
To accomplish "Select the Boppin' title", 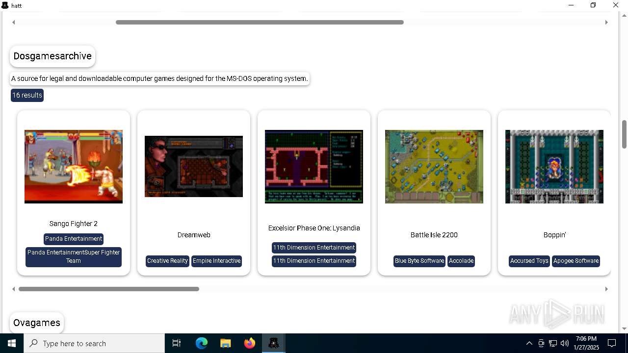I will (554, 235).
